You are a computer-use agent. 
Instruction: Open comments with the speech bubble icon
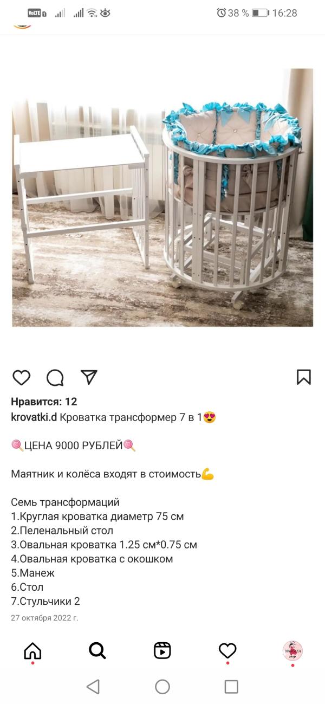coord(55,377)
